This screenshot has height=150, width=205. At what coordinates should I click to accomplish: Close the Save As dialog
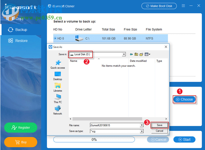166,47
